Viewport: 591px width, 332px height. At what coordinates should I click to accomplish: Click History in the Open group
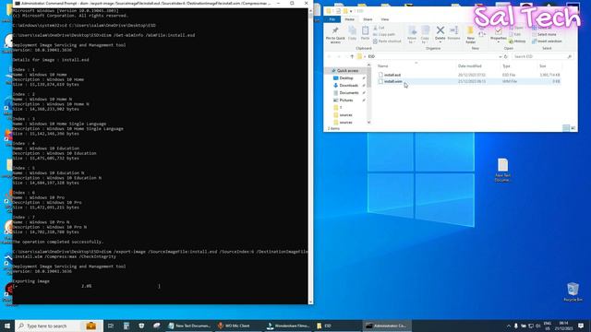[517, 41]
